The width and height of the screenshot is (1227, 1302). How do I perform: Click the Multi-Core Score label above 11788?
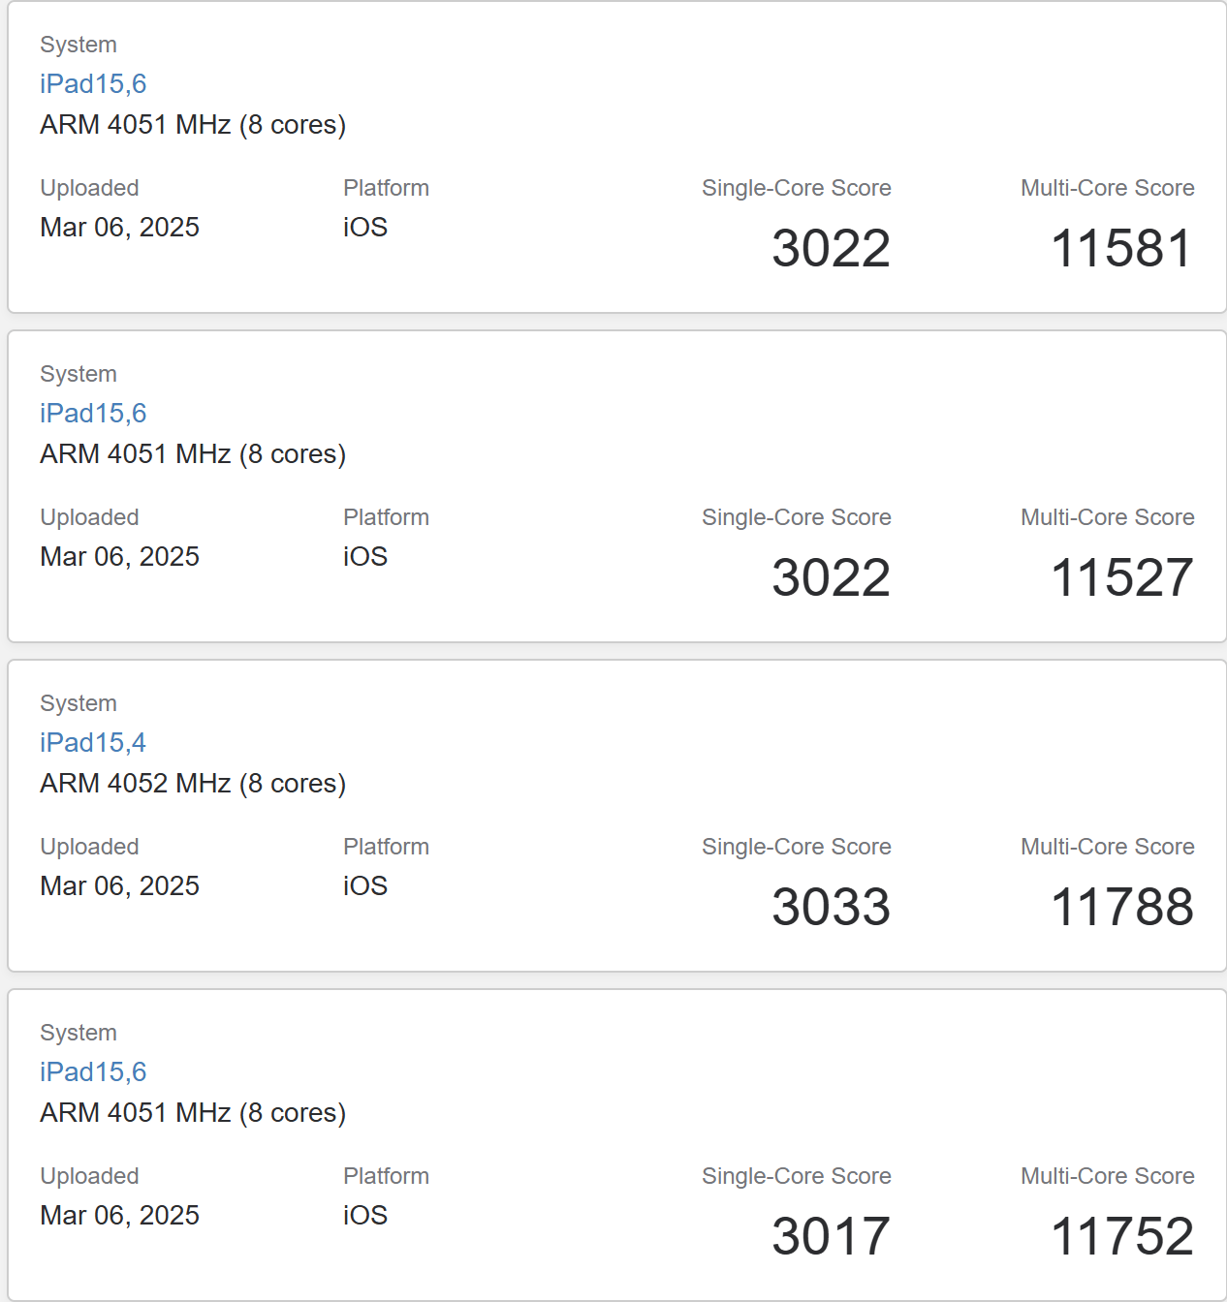coord(1107,847)
